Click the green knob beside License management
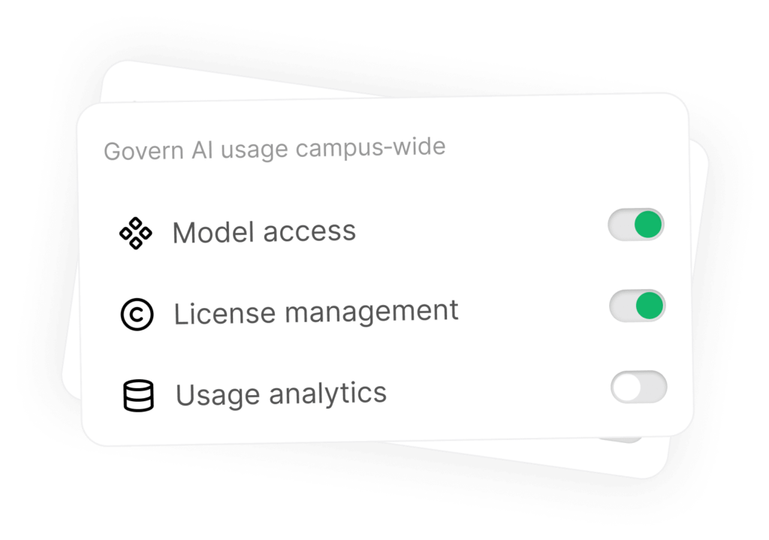Screen dimensions: 769x540 pos(650,306)
